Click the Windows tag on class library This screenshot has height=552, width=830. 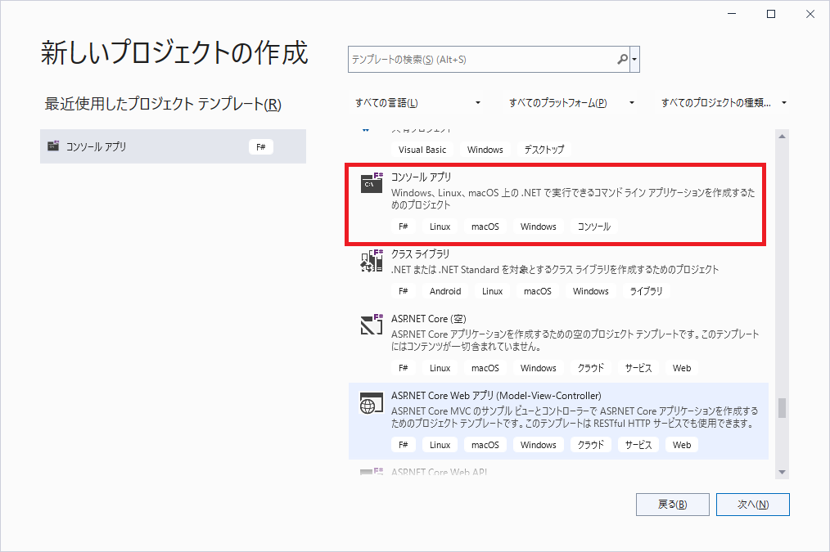point(591,291)
